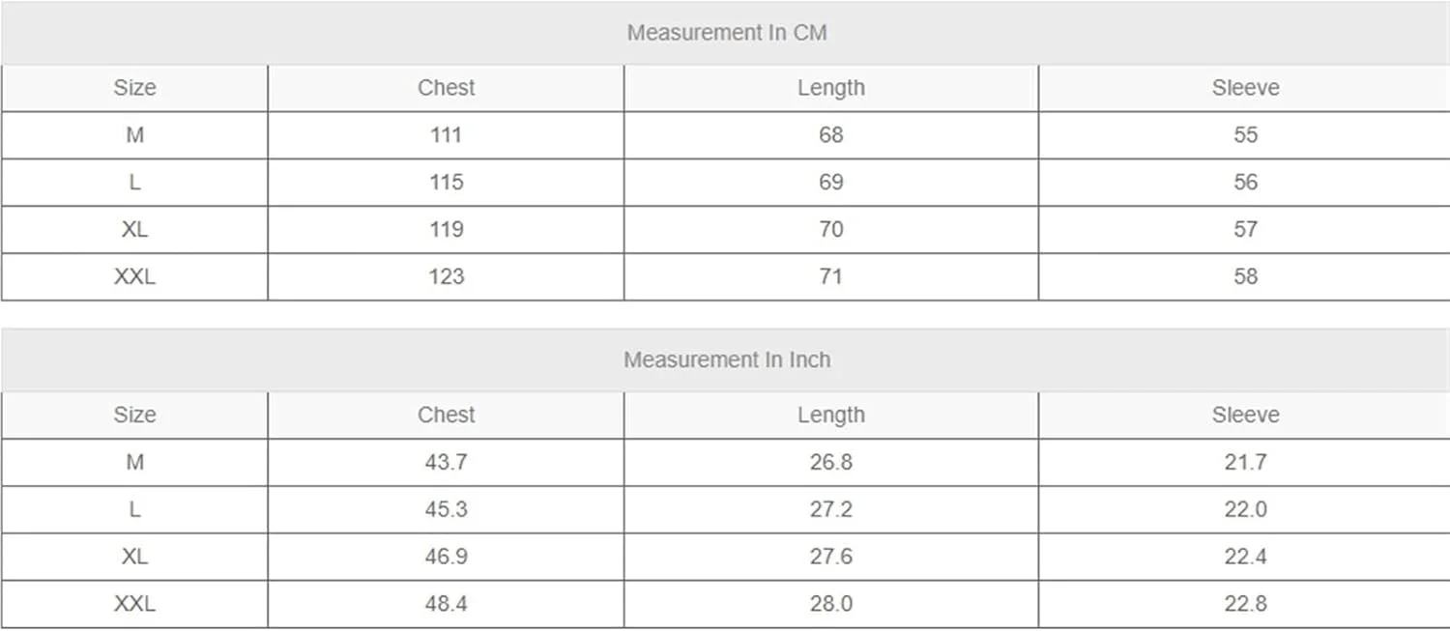Select the Chest column header in CM table
1450x631 pixels.
(446, 88)
